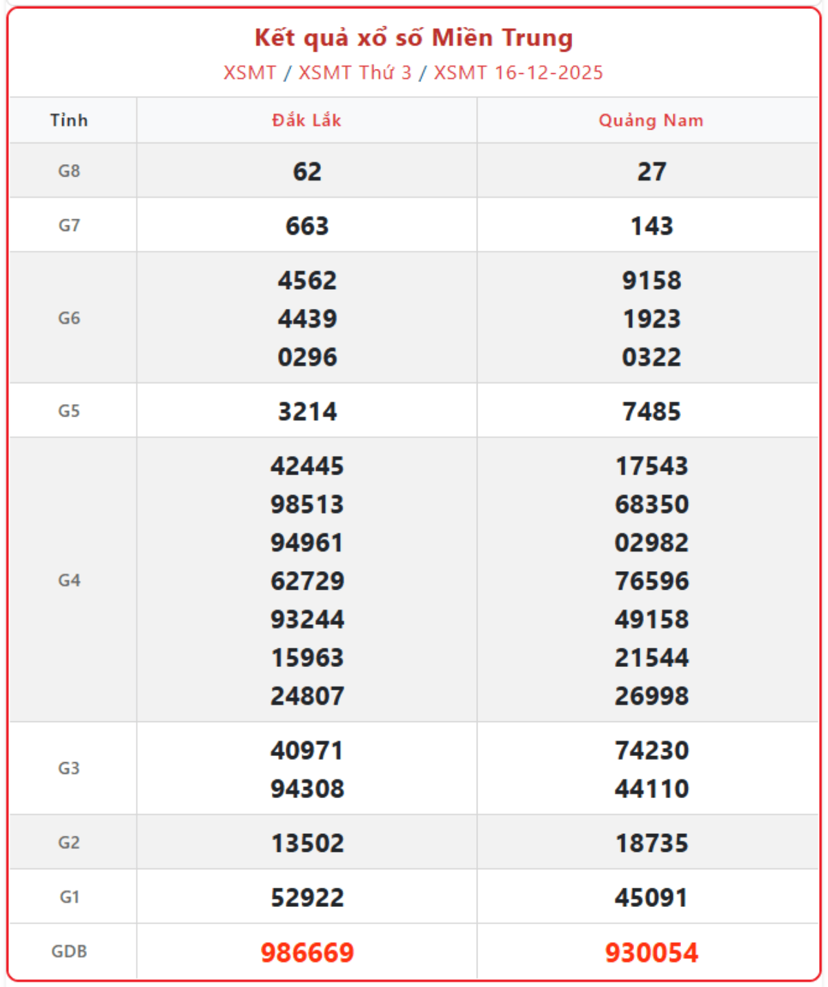Click Quảng Nam G2 number 18735

[x=651, y=843]
